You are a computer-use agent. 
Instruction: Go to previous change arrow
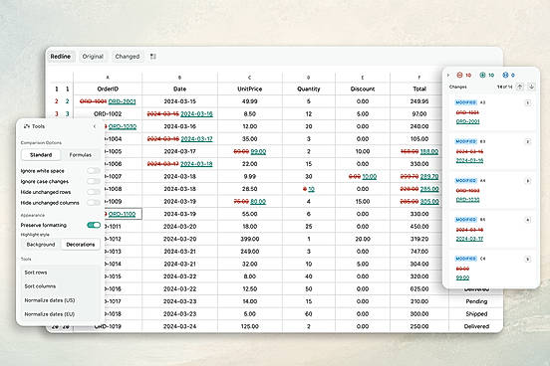point(520,87)
